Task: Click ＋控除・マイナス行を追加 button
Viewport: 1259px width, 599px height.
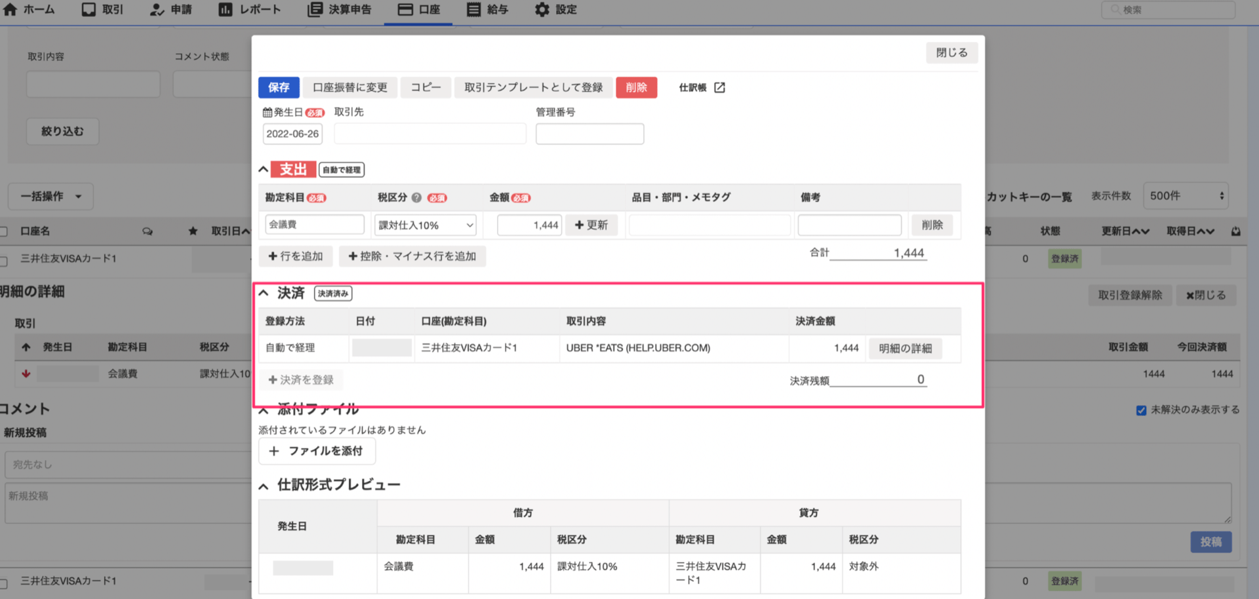Action: click(x=412, y=256)
